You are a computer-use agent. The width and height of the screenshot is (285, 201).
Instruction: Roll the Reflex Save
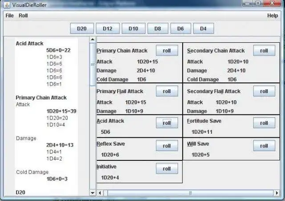pos(167,146)
